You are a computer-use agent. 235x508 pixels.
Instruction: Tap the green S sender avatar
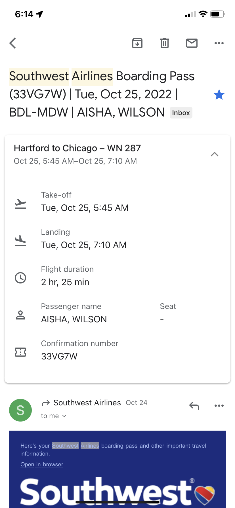pyautogui.click(x=20, y=410)
